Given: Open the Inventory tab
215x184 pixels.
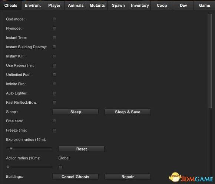Looking at the screenshot, I should click(x=140, y=5).
